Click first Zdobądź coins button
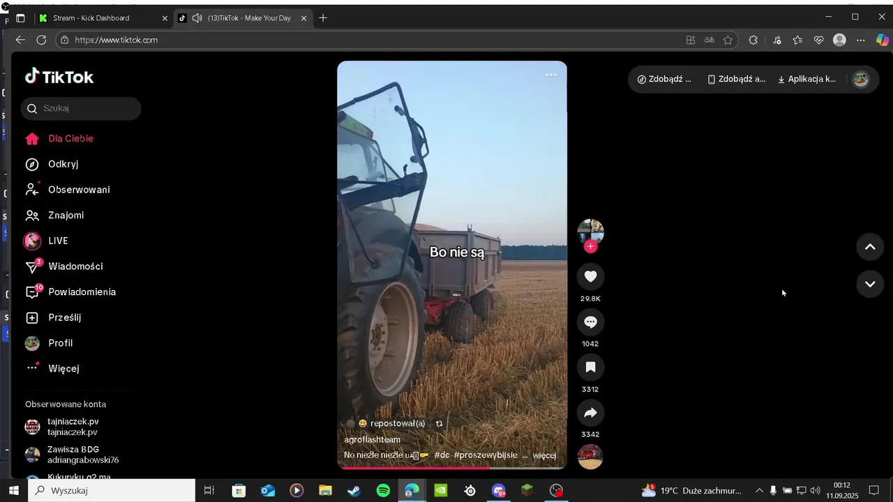The image size is (893, 502). [x=664, y=79]
